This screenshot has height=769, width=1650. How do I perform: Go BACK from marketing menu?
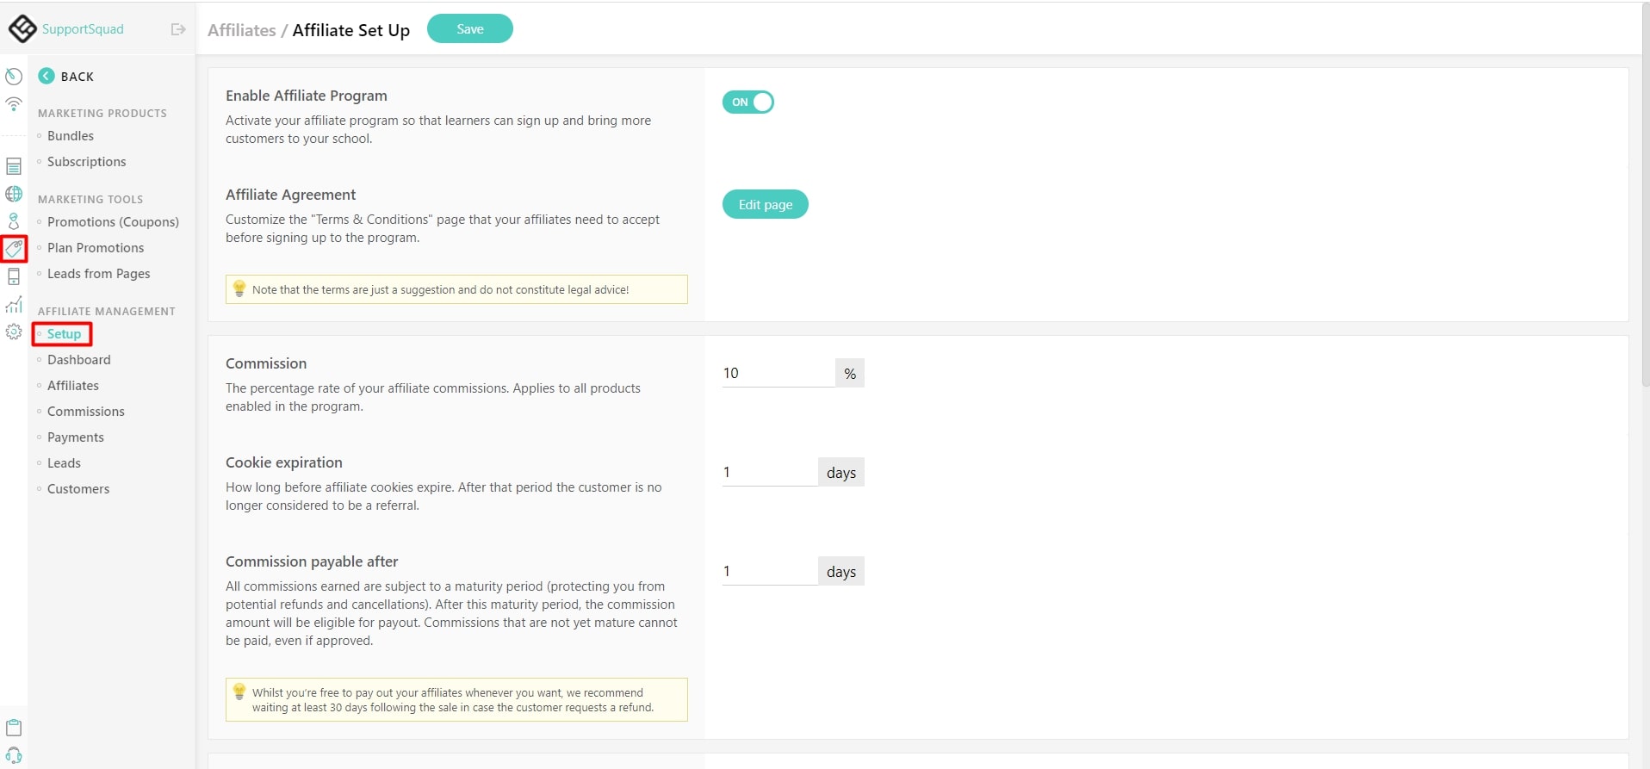[x=78, y=77]
